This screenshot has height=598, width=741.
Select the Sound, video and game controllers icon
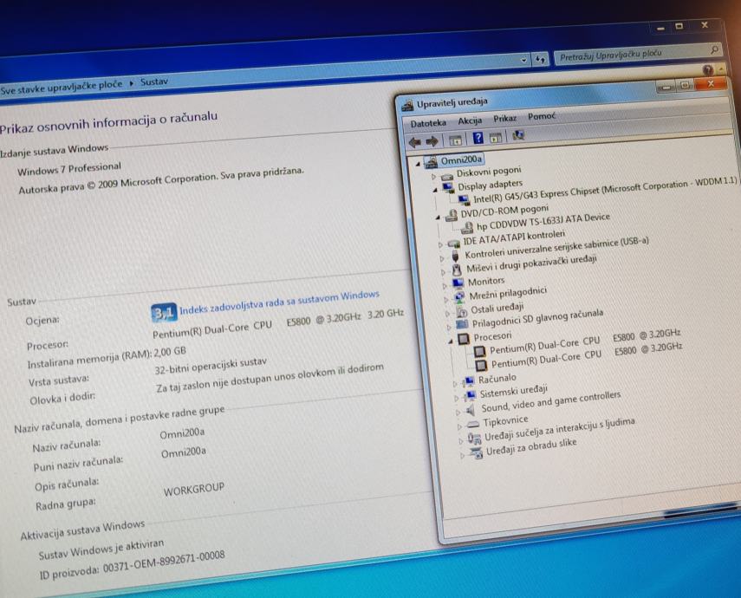point(471,409)
